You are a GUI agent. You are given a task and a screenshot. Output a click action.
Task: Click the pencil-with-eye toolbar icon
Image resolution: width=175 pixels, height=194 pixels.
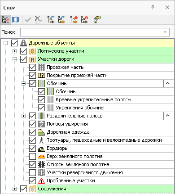coord(97,20)
